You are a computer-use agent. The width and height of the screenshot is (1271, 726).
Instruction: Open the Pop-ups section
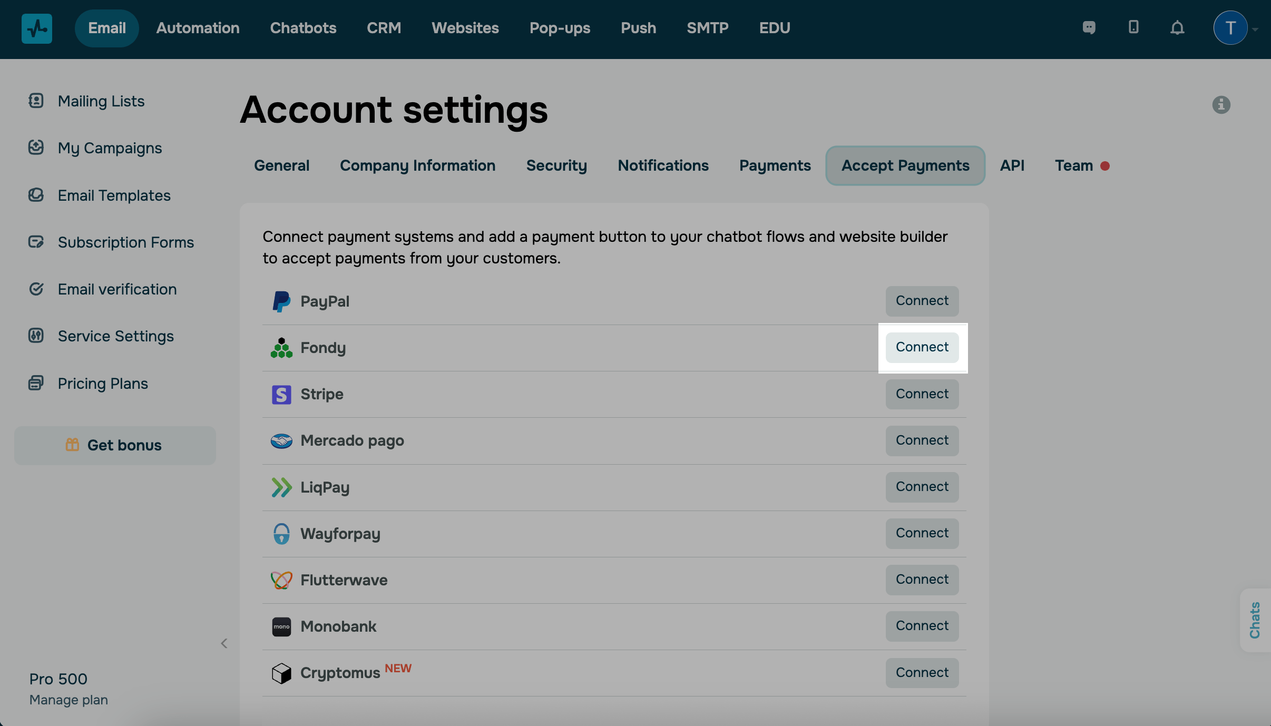560,28
